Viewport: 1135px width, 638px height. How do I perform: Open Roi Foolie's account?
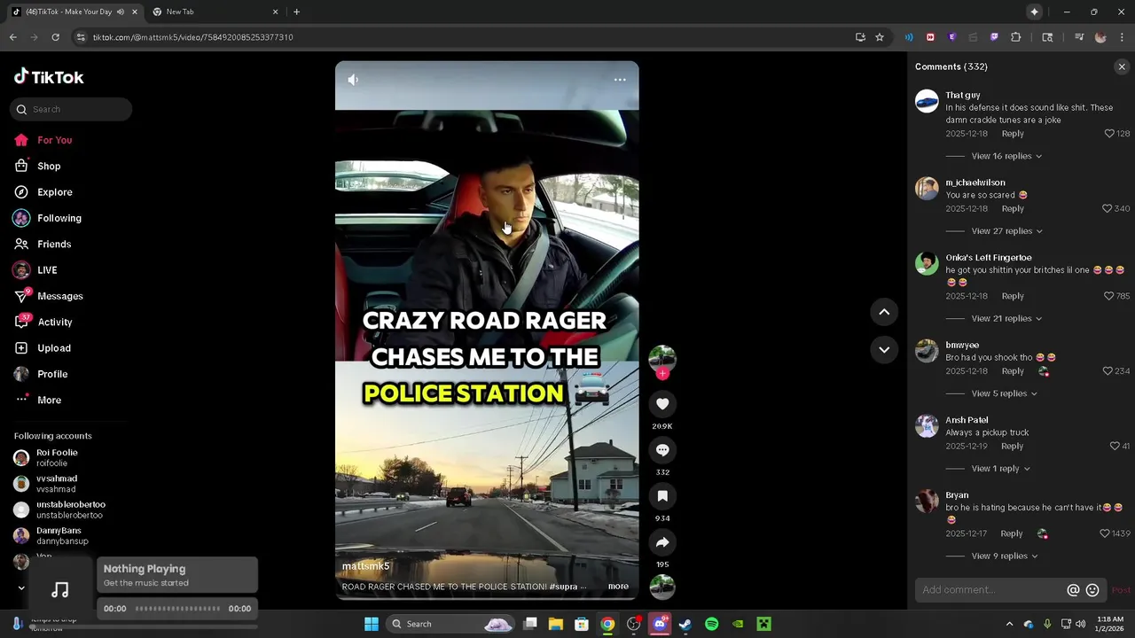(56, 457)
